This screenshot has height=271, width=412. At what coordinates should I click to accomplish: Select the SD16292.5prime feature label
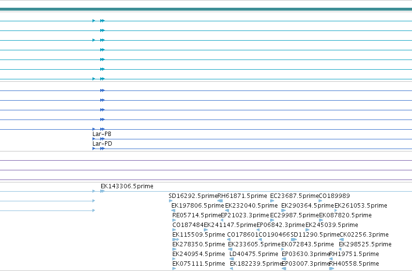tap(193, 196)
